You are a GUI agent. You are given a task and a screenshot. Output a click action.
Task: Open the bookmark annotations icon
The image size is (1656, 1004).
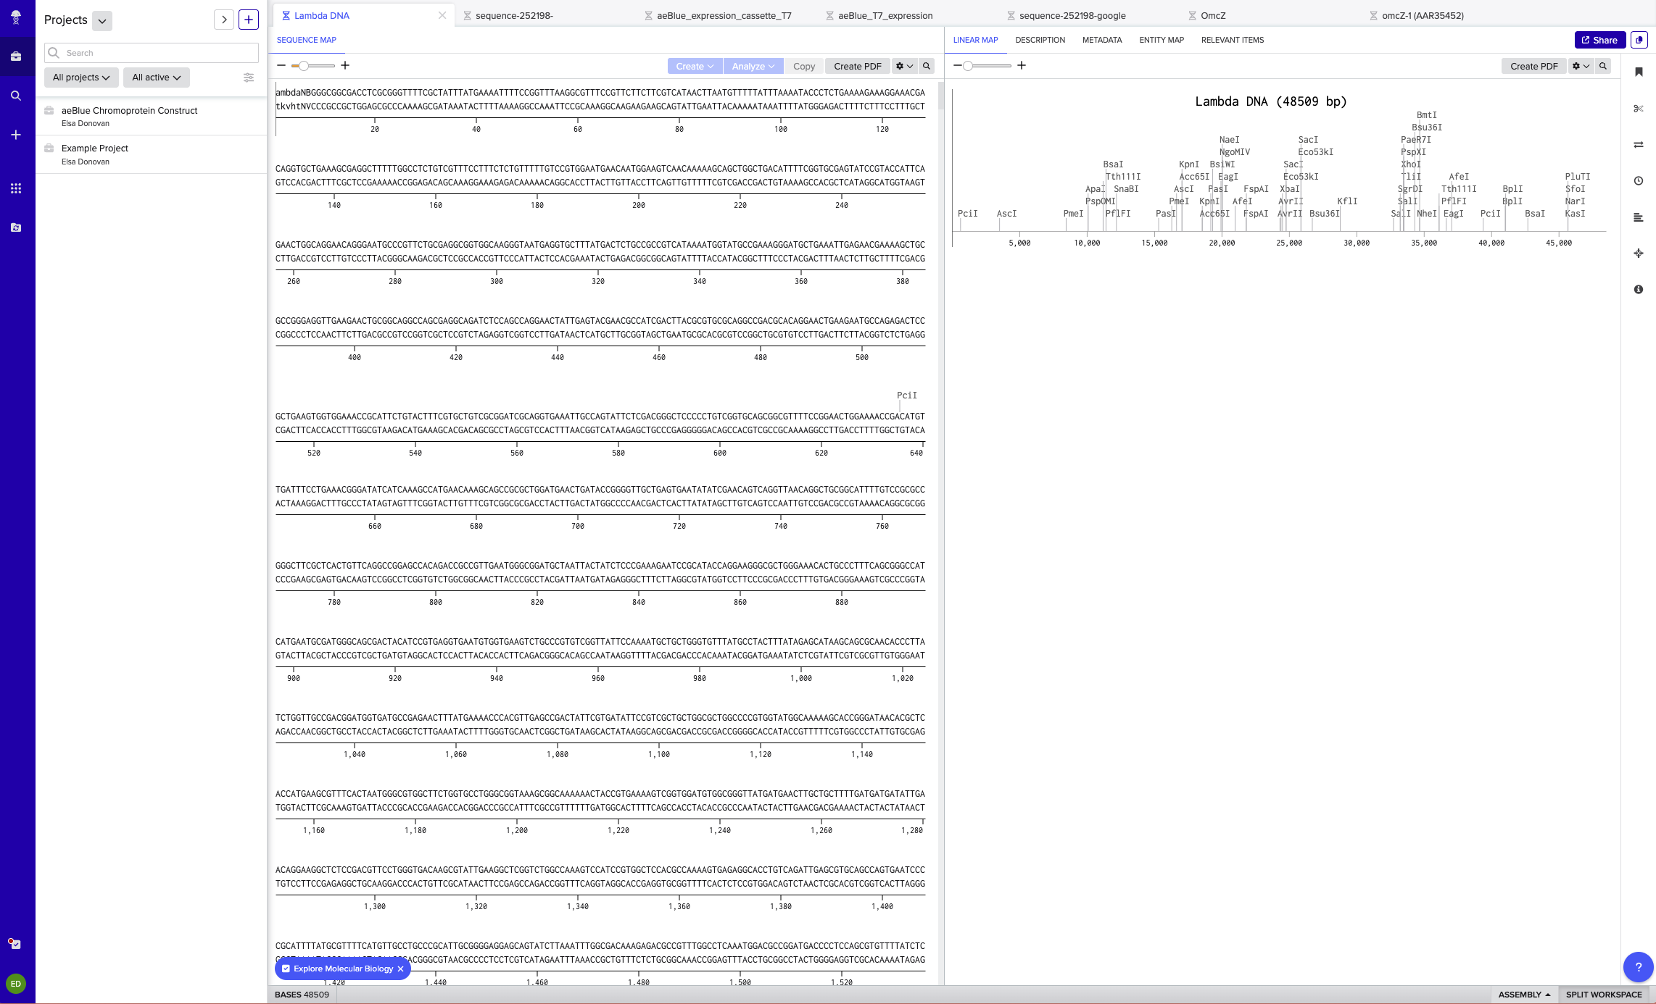pyautogui.click(x=1638, y=72)
